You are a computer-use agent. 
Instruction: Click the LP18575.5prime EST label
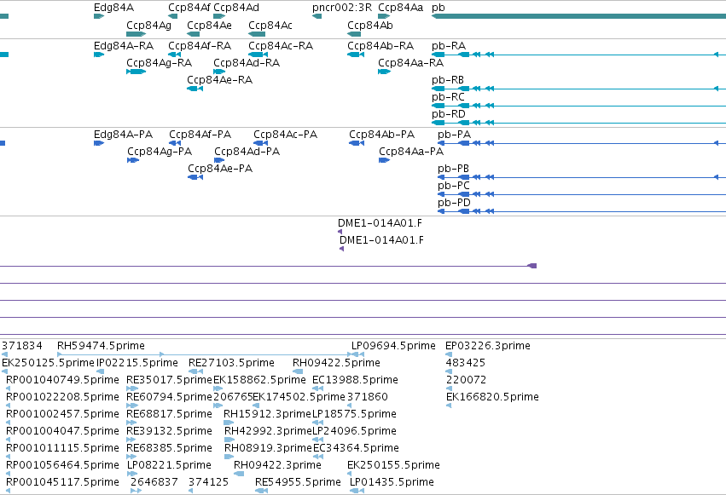click(x=354, y=415)
